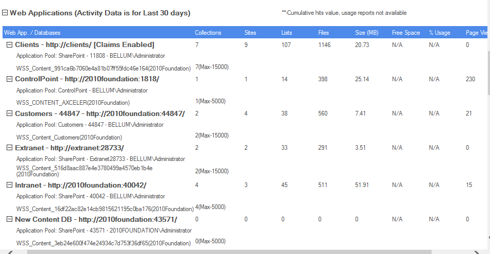The height and width of the screenshot is (254, 490).
Task: Collapse the Clients web application row
Action: click(9, 45)
